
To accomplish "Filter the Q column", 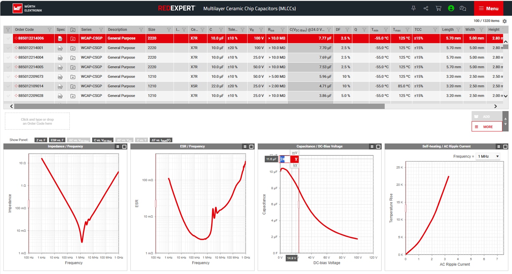I will point(364,30).
